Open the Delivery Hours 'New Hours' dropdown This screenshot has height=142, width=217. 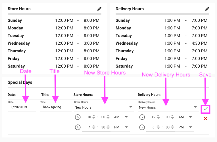click(168, 107)
